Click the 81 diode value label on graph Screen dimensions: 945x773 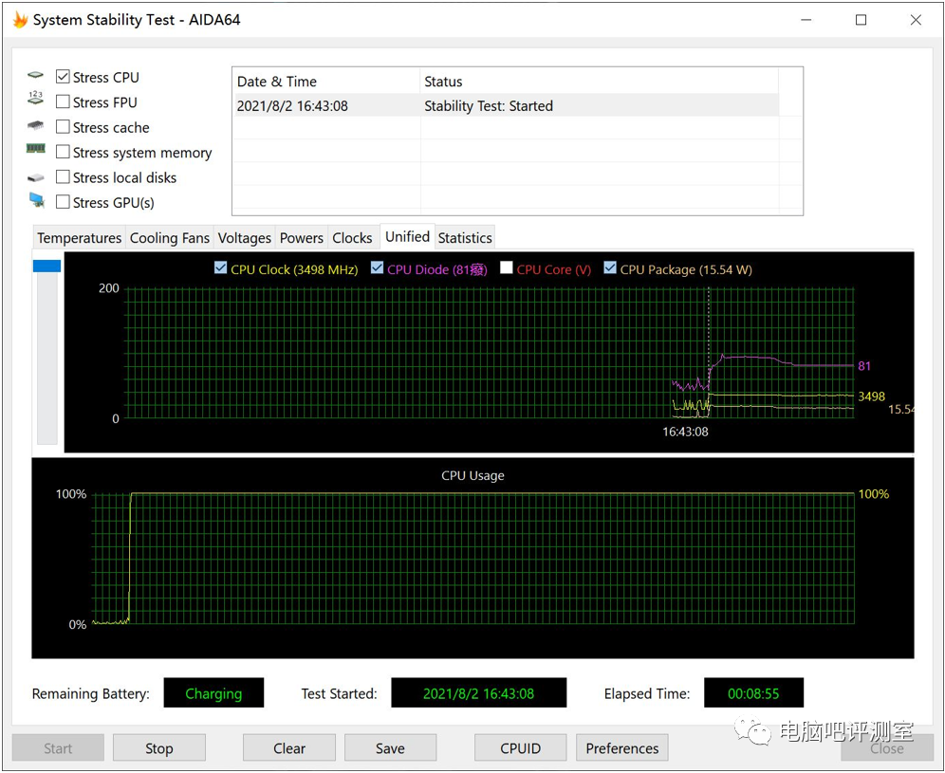pyautogui.click(x=864, y=366)
